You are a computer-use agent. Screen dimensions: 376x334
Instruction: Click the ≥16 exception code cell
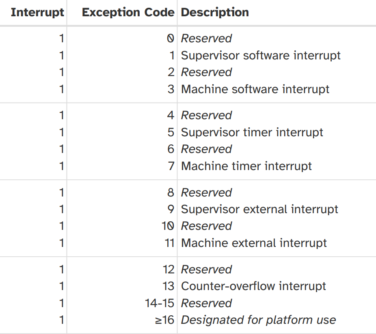point(164,320)
